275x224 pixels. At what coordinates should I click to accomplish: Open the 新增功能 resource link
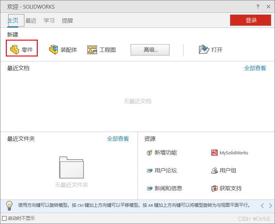click(x=166, y=153)
